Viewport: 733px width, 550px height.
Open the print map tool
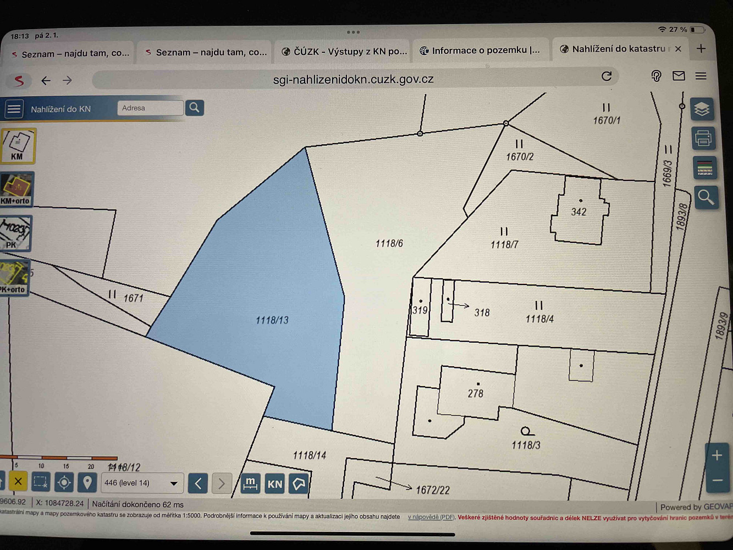click(x=703, y=138)
